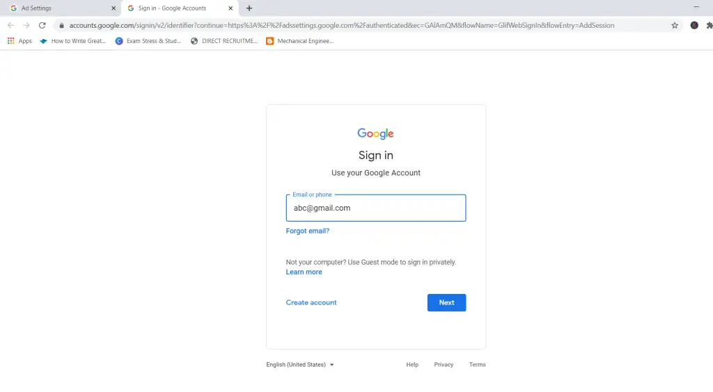Screen dimensions: 713x392
Task: Bookmark this page with the star icon
Action: 675,26
